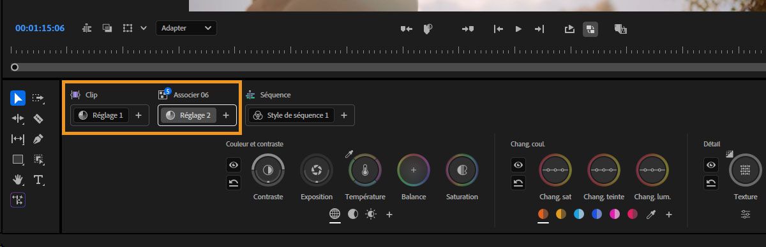This screenshot has height=247, width=766.
Task: Click the align tracks icon beside timecode
Action: tap(87, 28)
